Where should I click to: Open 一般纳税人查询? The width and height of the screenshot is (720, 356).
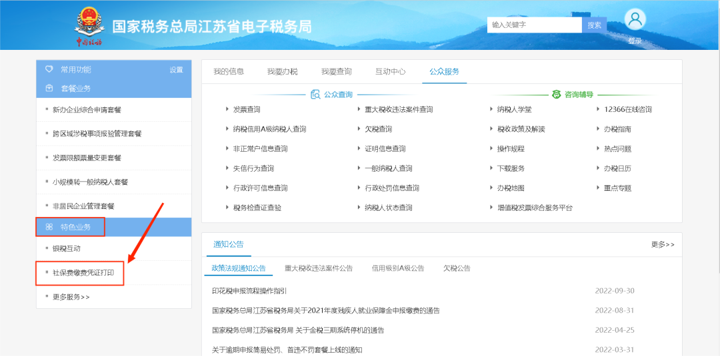[389, 168]
